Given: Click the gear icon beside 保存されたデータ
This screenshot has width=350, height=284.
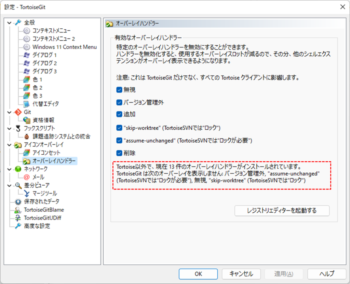Looking at the screenshot, I should pos(18,201).
